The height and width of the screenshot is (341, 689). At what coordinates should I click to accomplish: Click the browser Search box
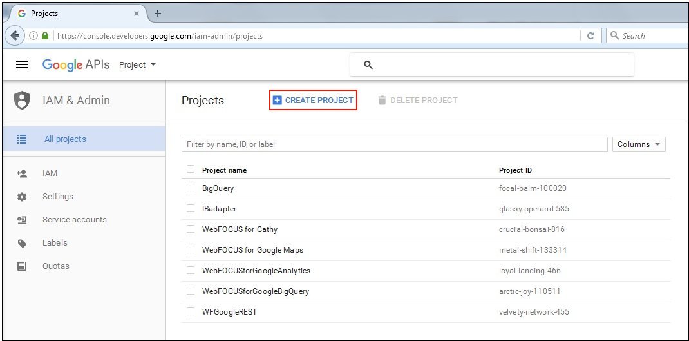click(647, 36)
